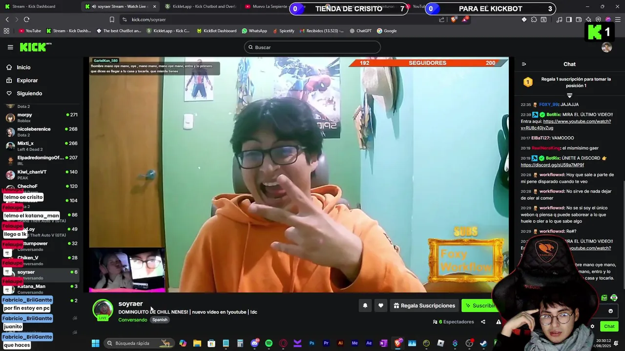Viewport: 625px width, 351px height.
Task: Open File Explorer from the taskbar
Action: [x=197, y=343]
